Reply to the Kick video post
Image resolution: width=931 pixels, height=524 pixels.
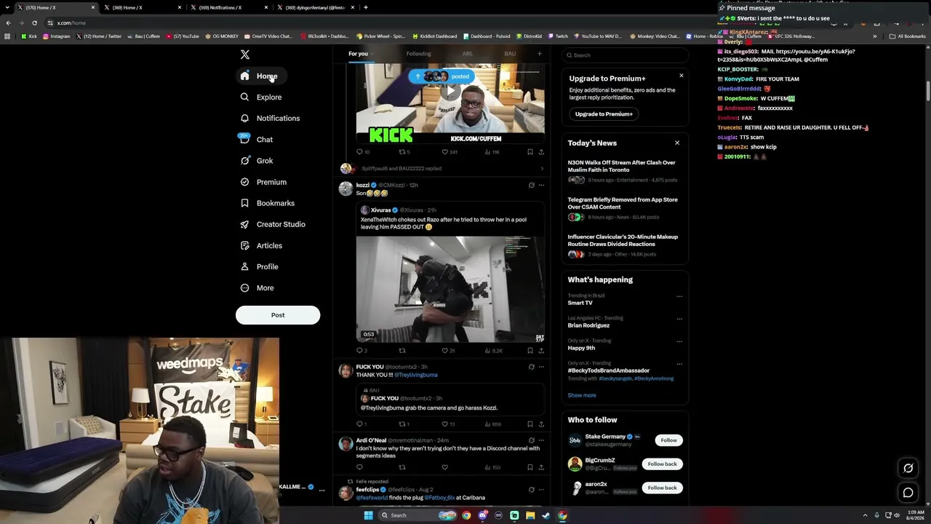pos(359,152)
